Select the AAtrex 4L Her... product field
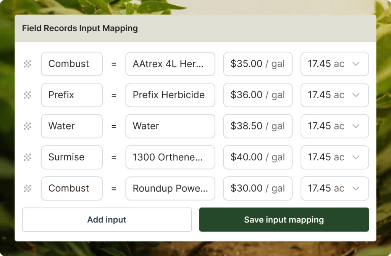391x256 pixels. click(x=170, y=64)
